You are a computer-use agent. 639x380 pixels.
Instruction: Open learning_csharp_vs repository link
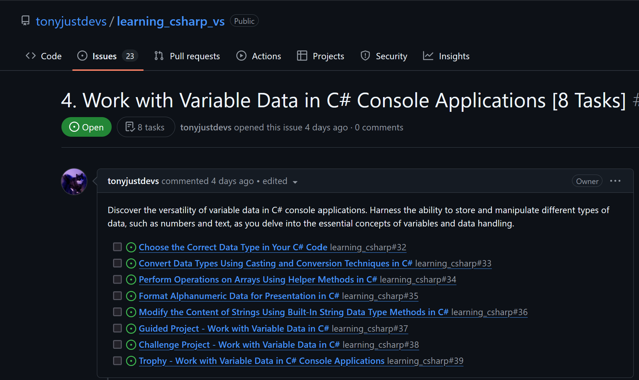171,21
